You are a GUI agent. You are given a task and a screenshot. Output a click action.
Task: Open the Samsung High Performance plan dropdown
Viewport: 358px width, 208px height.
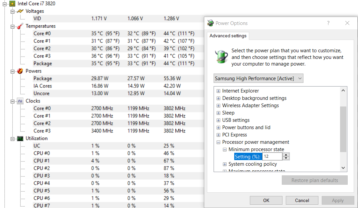pyautogui.click(x=258, y=78)
